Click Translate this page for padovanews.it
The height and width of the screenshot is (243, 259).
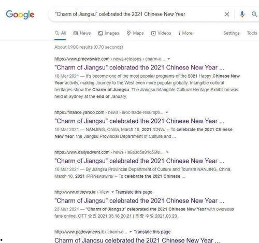point(152,232)
